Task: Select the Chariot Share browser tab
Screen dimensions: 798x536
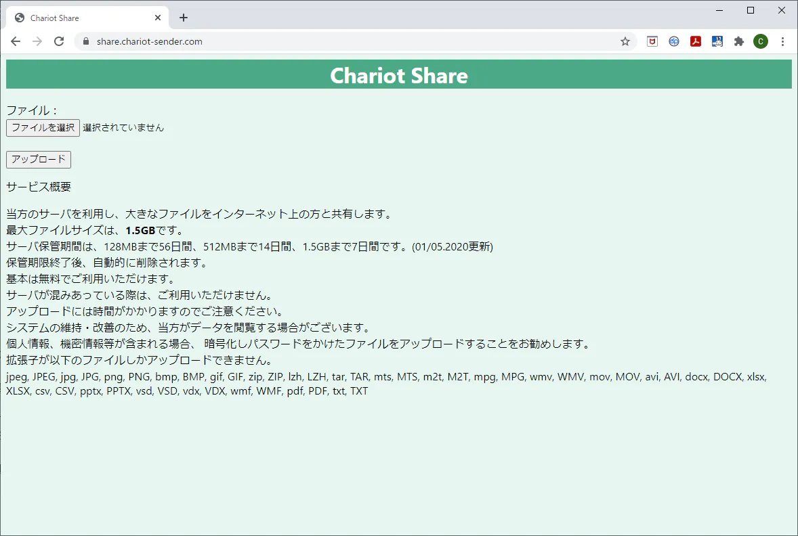Action: pyautogui.click(x=81, y=18)
